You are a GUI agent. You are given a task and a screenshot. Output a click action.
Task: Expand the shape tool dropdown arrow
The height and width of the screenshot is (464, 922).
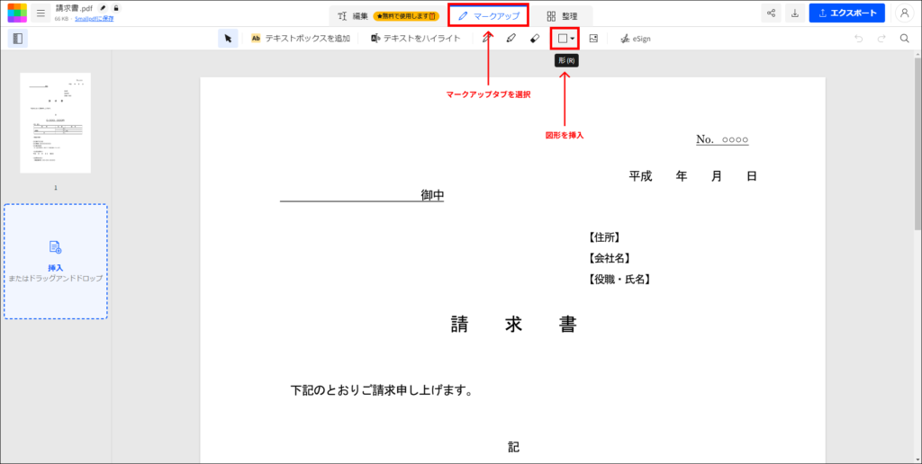point(573,38)
